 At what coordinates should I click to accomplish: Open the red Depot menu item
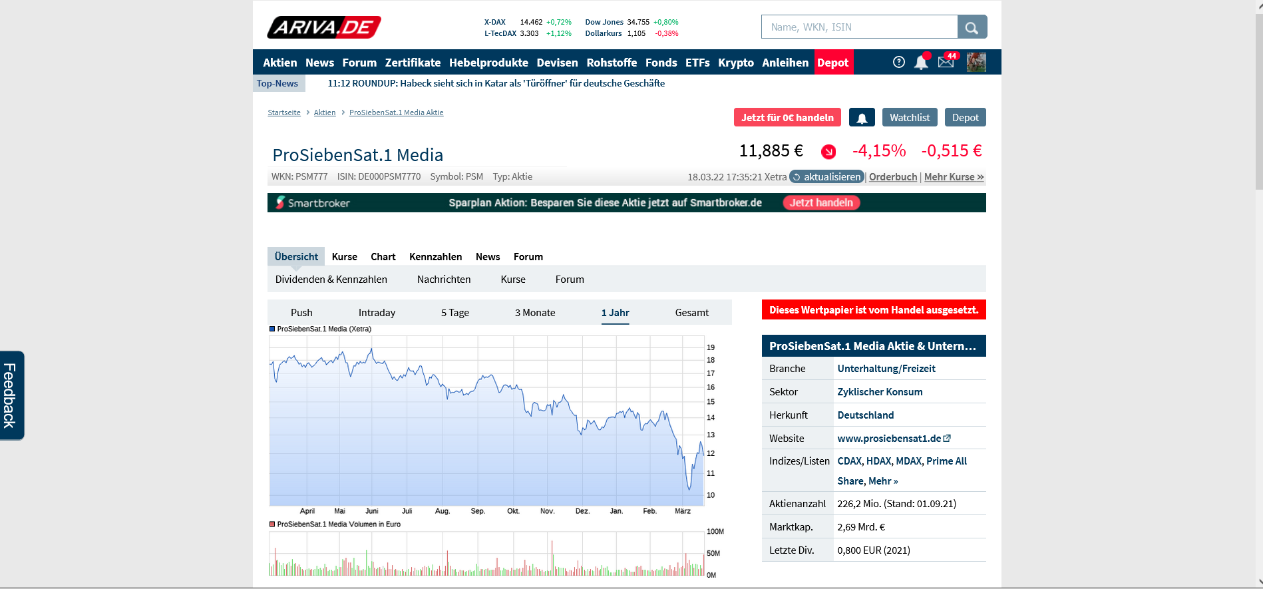pos(833,63)
